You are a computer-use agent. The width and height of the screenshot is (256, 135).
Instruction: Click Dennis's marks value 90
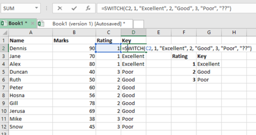pyautogui.click(x=74, y=48)
